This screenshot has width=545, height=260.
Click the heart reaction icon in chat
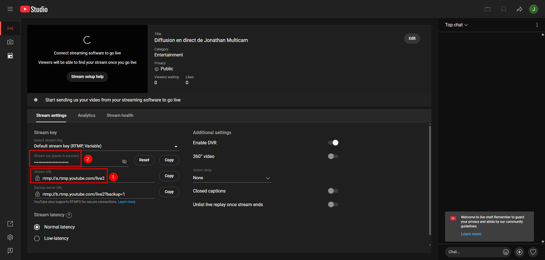[x=533, y=252]
